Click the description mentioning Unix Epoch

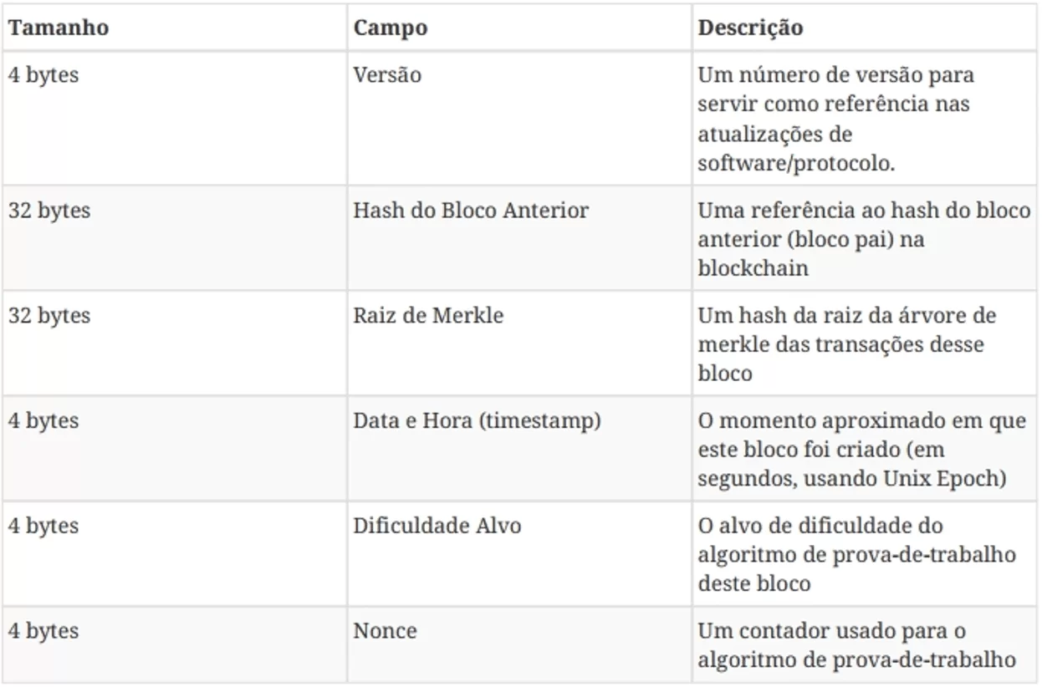862,450
